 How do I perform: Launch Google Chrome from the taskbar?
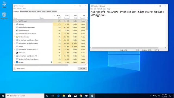tap(81, 96)
